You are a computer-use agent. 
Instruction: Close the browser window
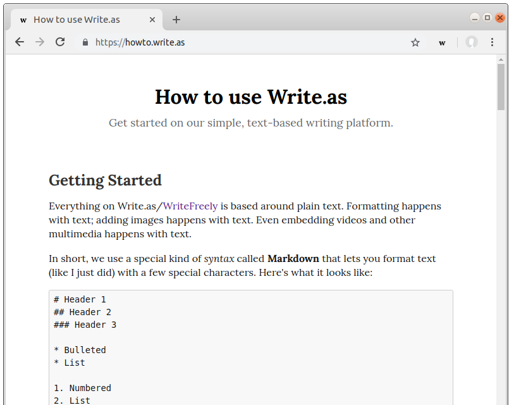click(x=500, y=18)
